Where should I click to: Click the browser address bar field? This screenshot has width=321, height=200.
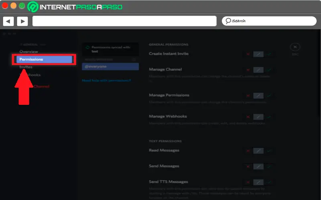pyautogui.click(x=124, y=21)
